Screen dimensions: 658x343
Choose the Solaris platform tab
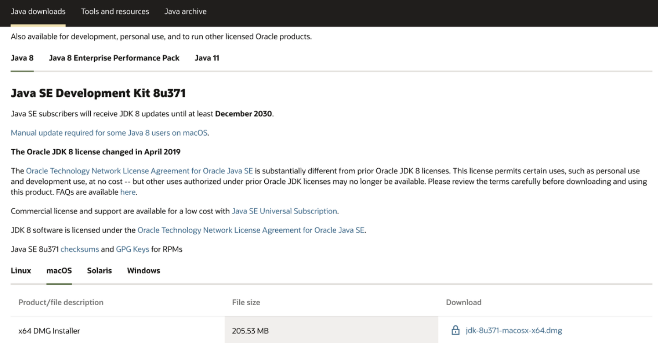[x=99, y=271]
